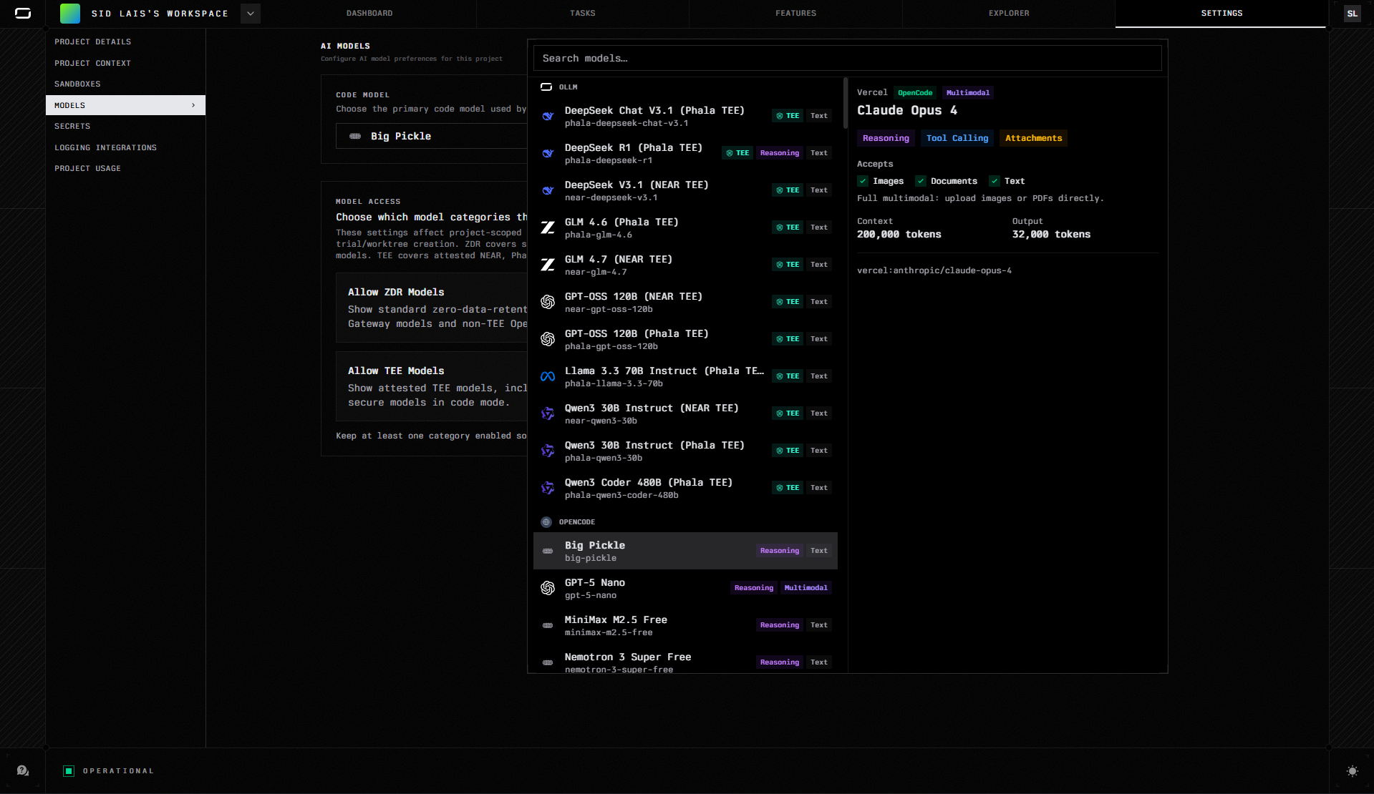This screenshot has height=794, width=1374.
Task: Open Project Context settings
Action: [125, 63]
